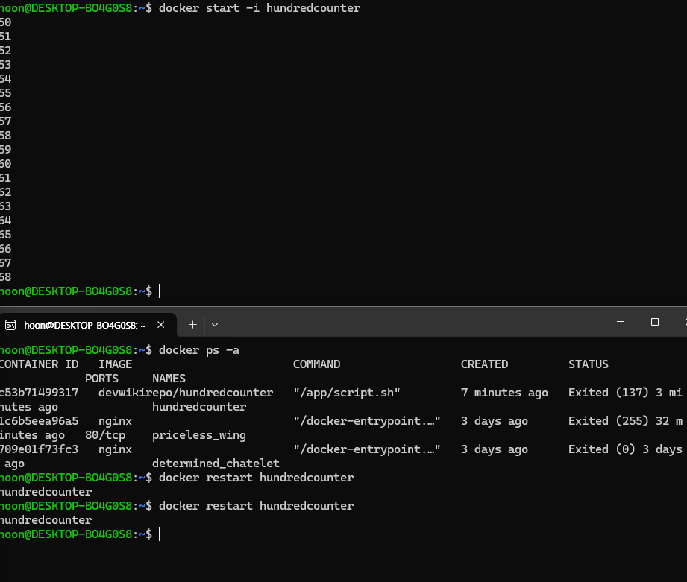Click container ID 1c6b5eea96a5

tap(39, 421)
